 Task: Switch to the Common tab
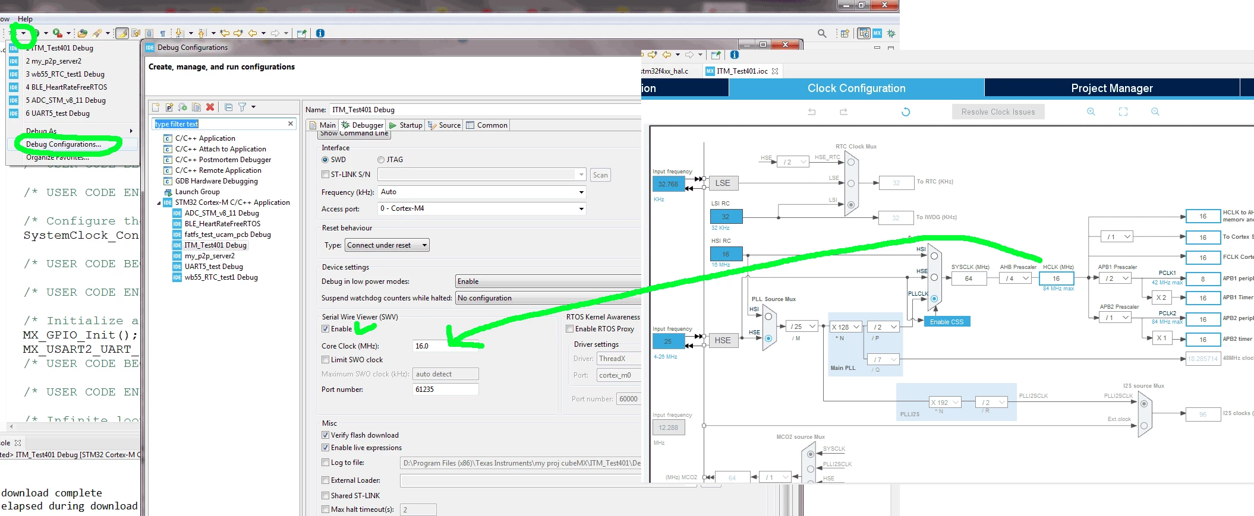point(487,125)
